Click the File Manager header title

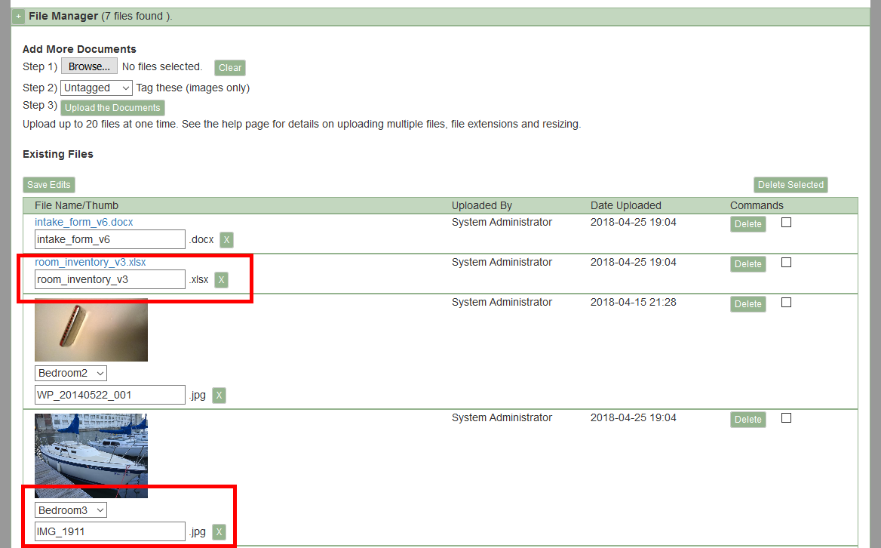pos(63,17)
